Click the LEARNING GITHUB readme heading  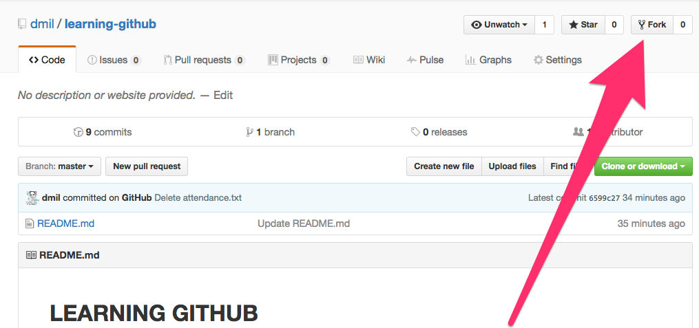[154, 314]
